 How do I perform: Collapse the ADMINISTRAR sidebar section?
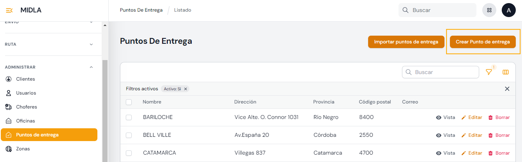[x=91, y=67]
